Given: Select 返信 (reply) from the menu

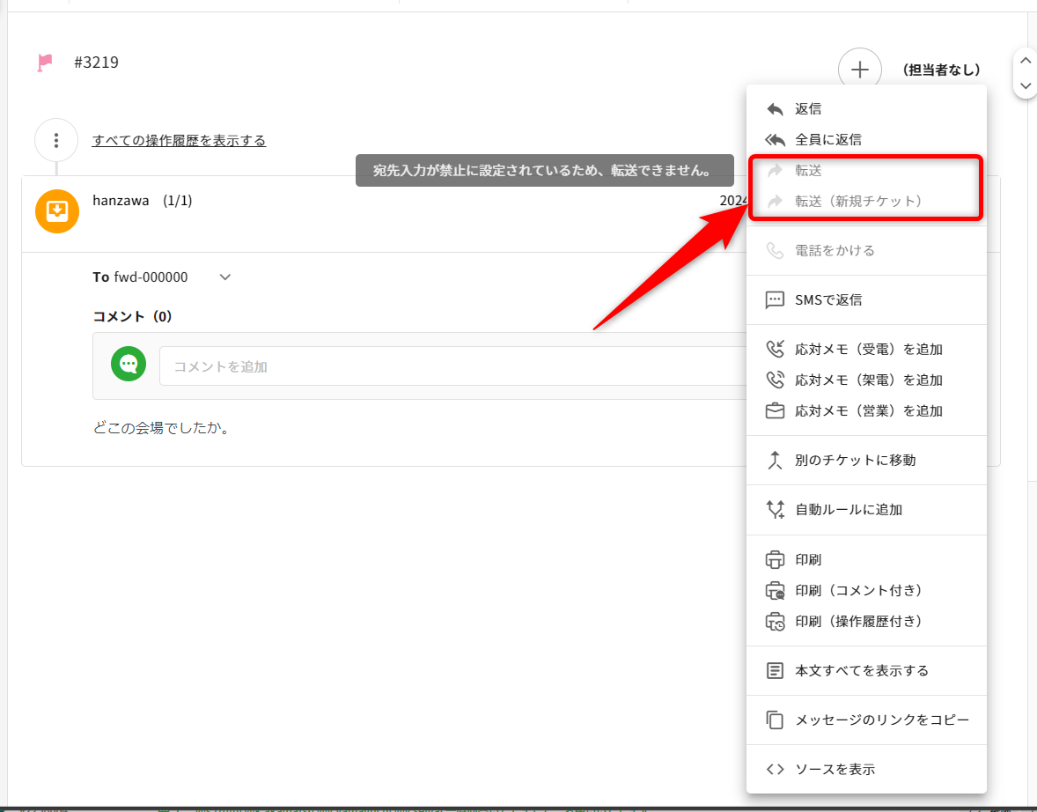Looking at the screenshot, I should click(x=808, y=109).
